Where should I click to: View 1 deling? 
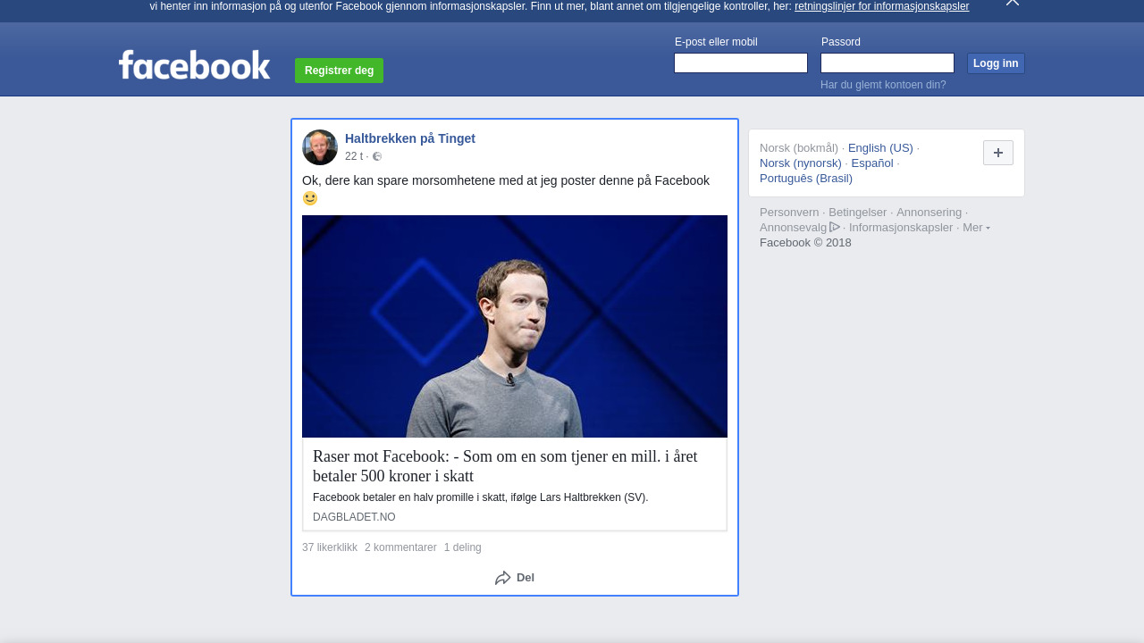point(463,547)
